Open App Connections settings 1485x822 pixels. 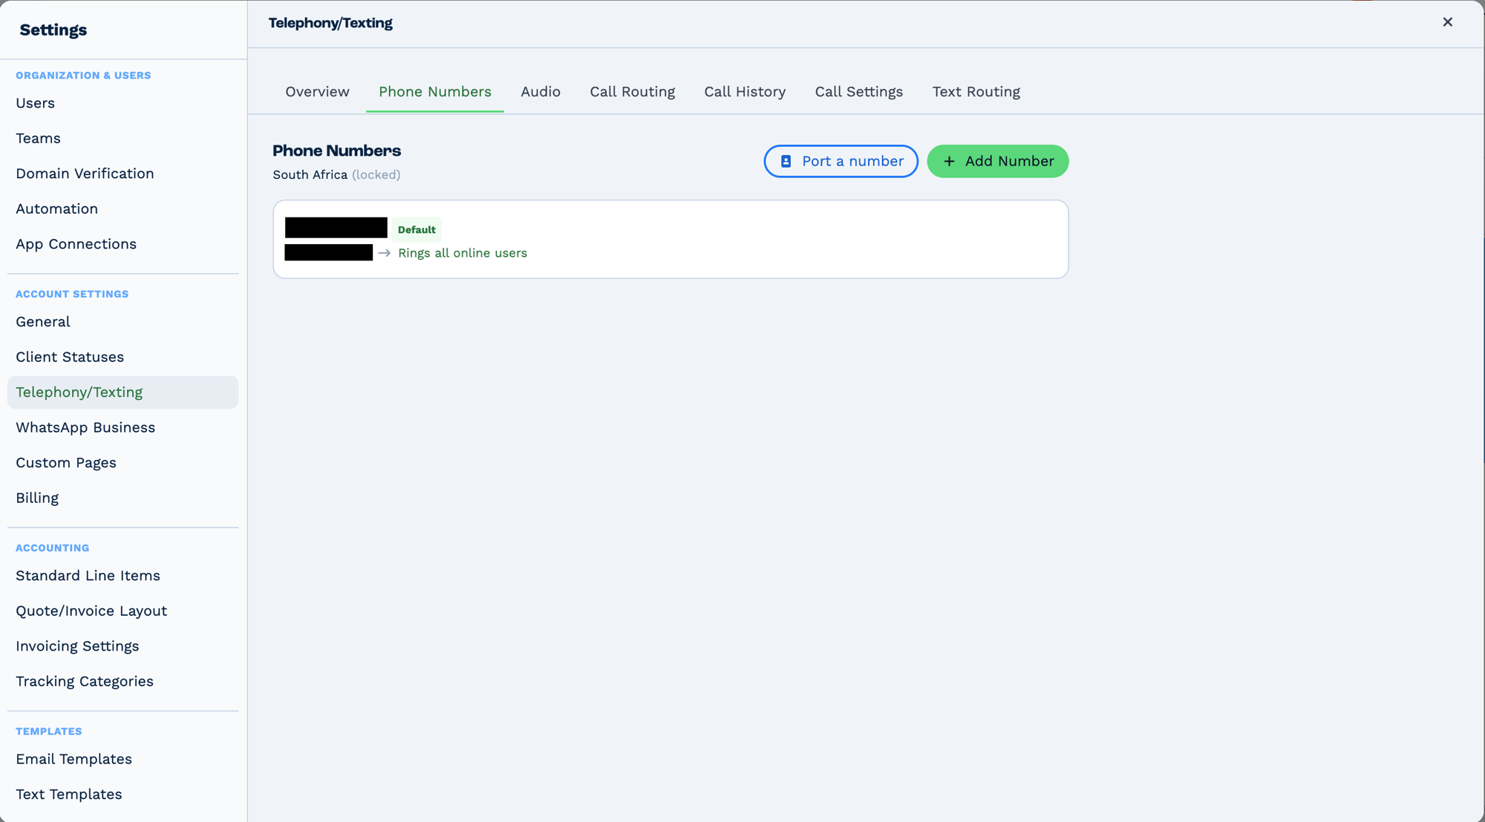click(x=123, y=244)
